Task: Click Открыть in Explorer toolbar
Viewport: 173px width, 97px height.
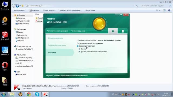Action: (34, 10)
